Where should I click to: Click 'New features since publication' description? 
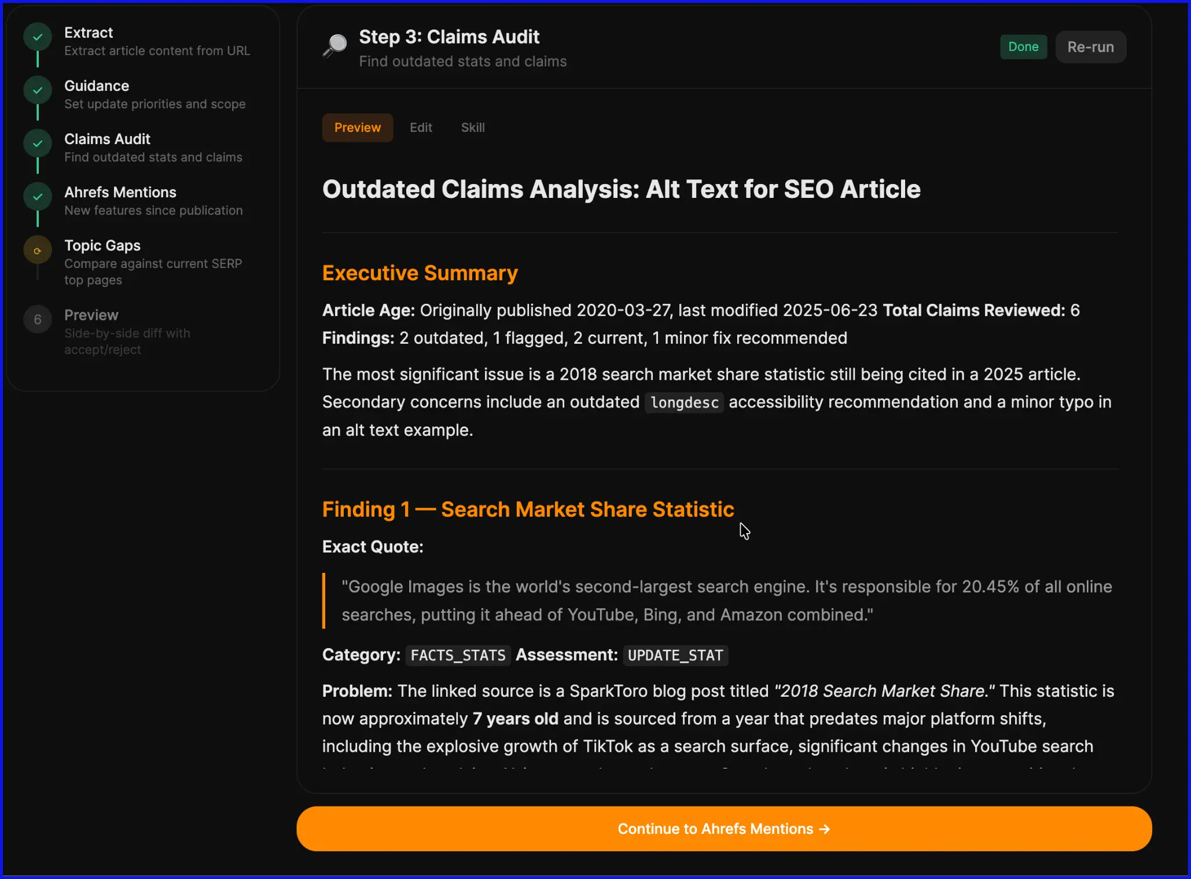[x=153, y=211]
